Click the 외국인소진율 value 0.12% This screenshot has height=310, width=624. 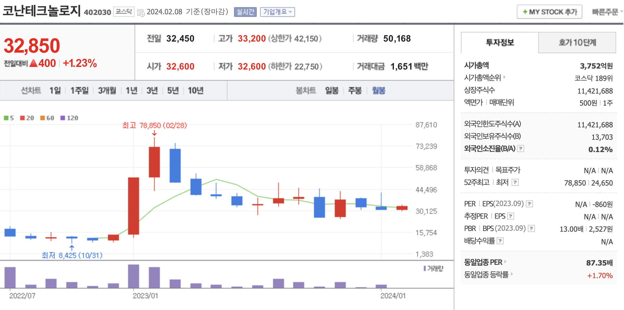601,150
